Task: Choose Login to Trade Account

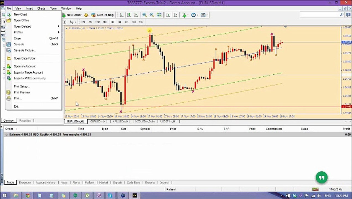Action: pos(33,72)
